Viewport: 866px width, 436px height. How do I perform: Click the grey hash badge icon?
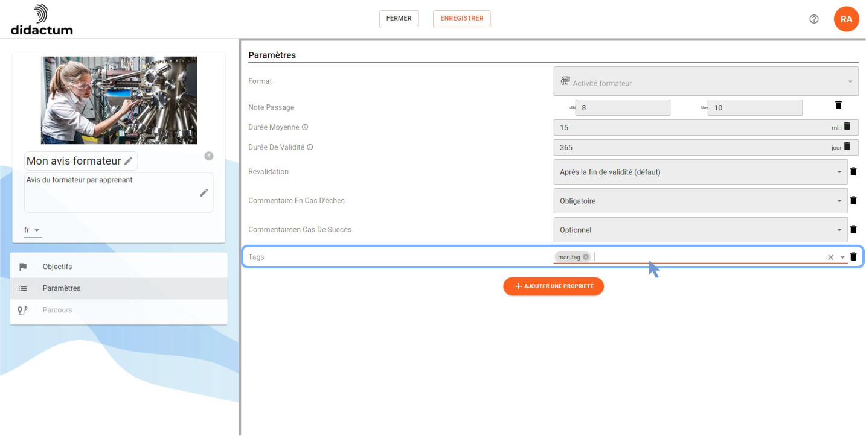209,156
